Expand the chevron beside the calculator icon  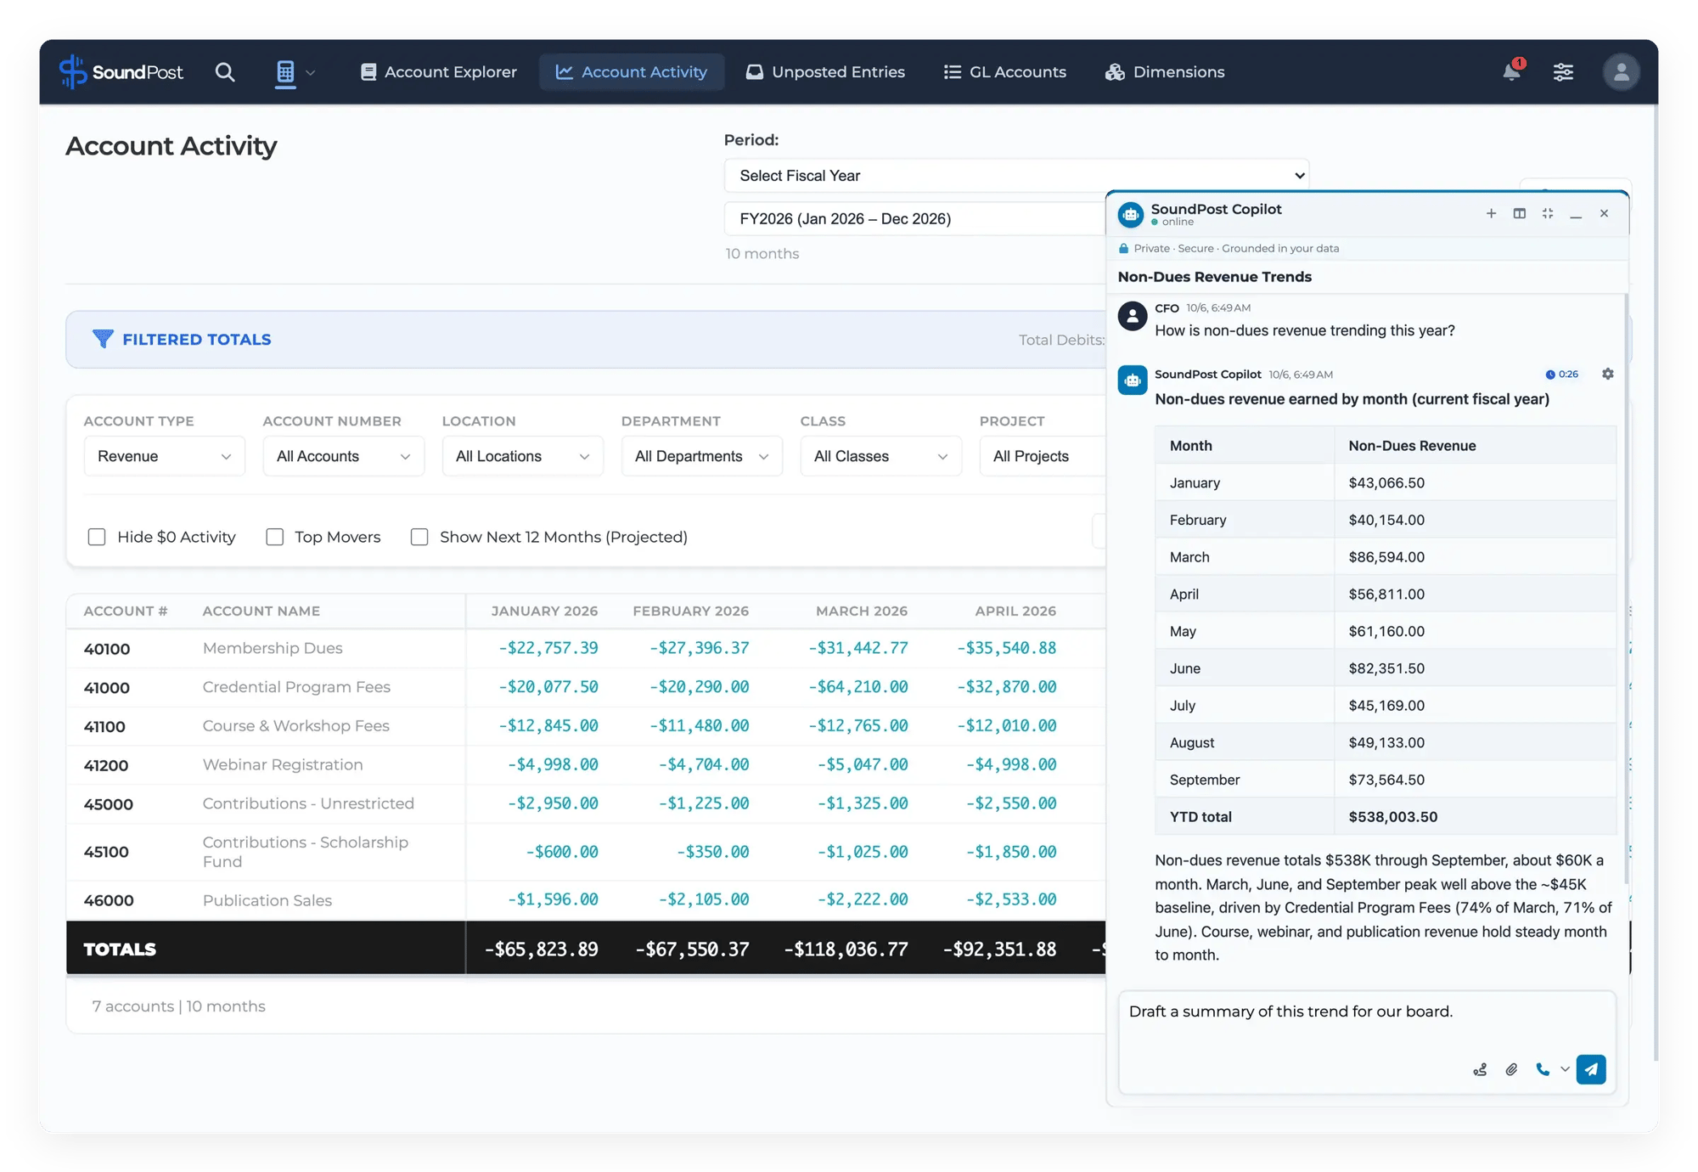(x=310, y=73)
